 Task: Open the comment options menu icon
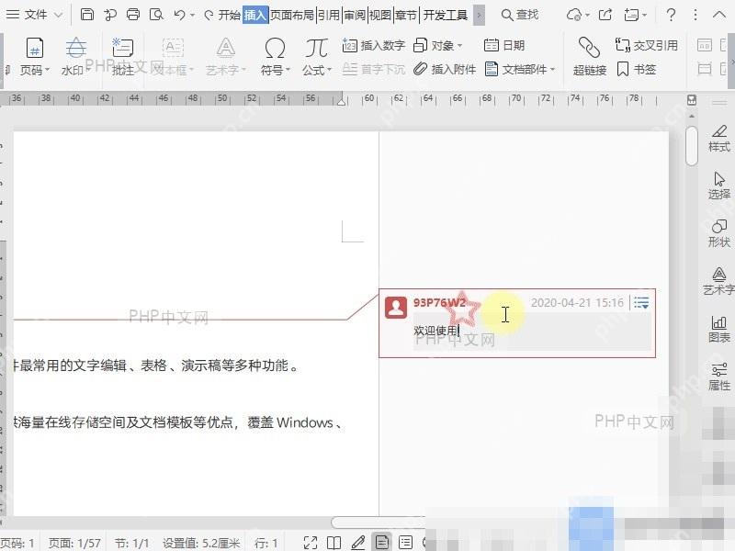pos(641,303)
